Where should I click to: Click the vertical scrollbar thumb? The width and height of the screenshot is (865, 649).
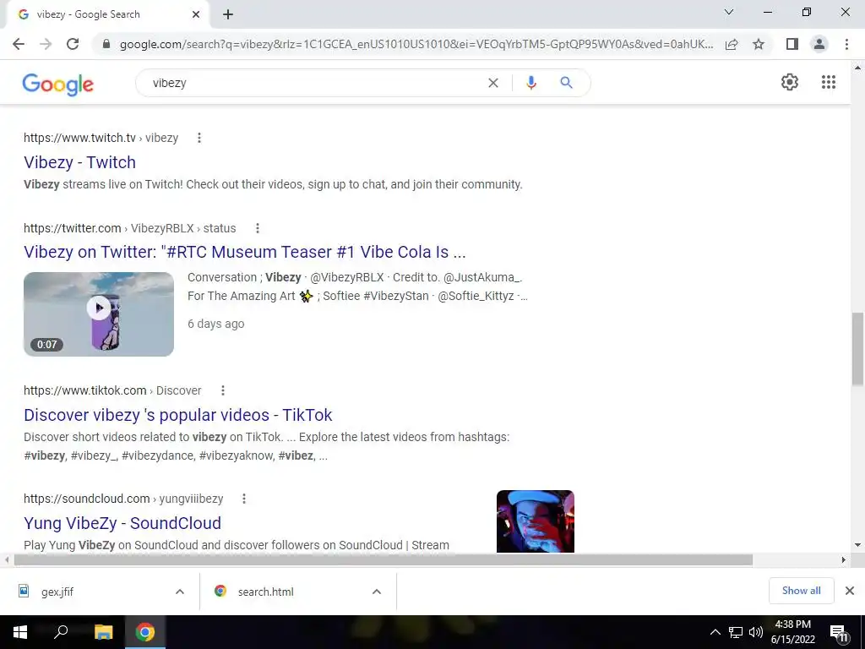click(x=858, y=349)
